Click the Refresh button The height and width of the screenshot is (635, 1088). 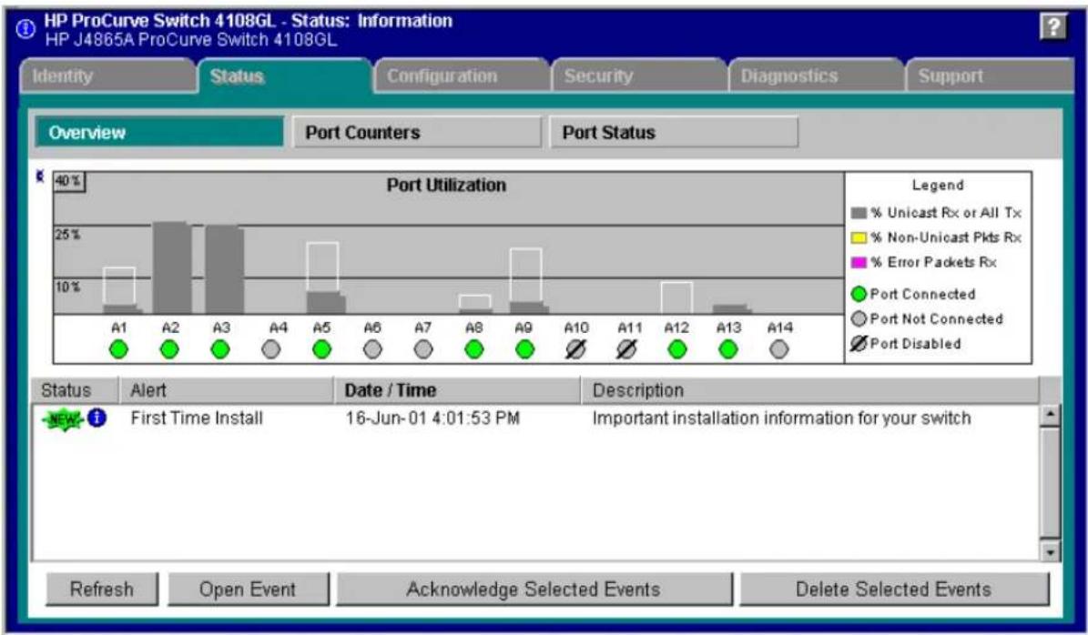point(102,590)
